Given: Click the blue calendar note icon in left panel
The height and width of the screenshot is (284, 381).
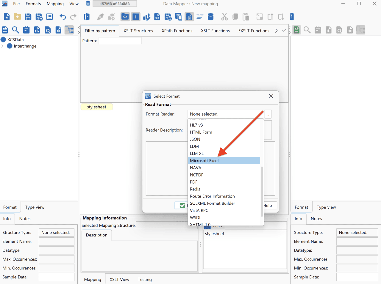Looking at the screenshot, I should [26, 30].
